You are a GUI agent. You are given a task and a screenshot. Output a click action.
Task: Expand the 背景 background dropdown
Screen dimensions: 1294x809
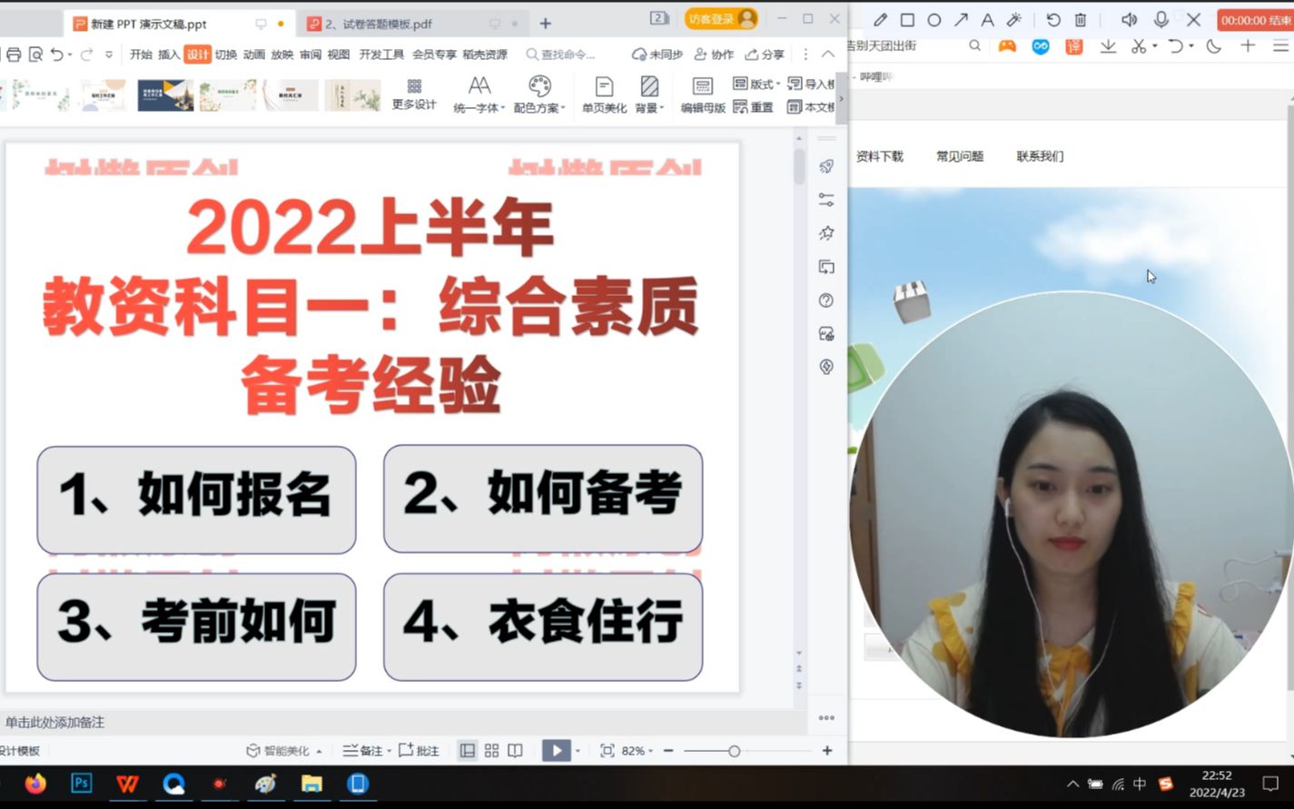click(650, 106)
